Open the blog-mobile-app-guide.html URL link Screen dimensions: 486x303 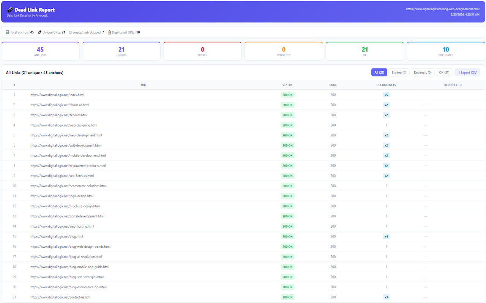coord(70,267)
